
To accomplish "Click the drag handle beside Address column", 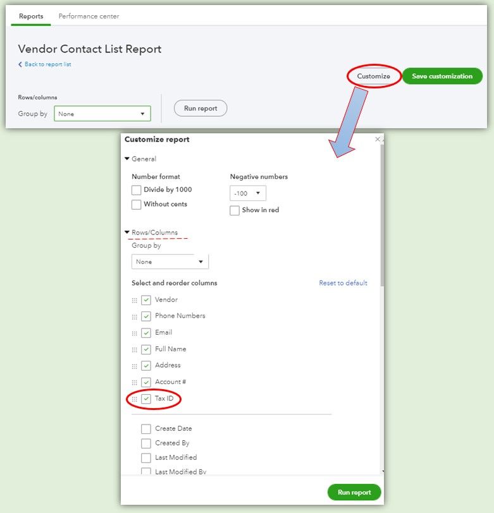I will click(x=134, y=366).
